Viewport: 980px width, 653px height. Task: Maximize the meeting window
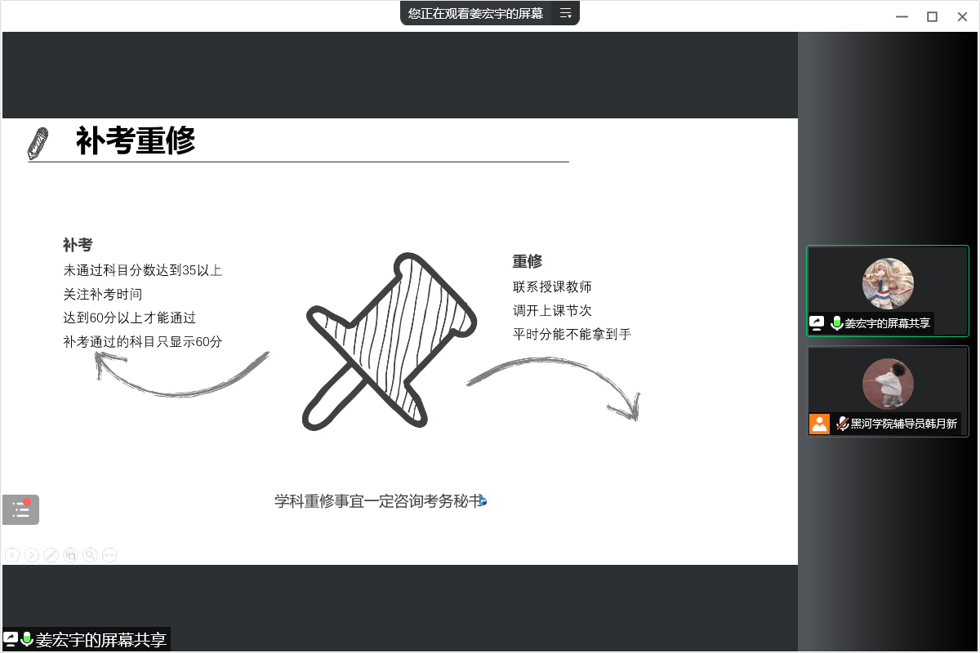tap(932, 16)
